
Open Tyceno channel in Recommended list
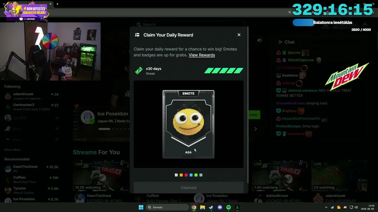pos(31,190)
